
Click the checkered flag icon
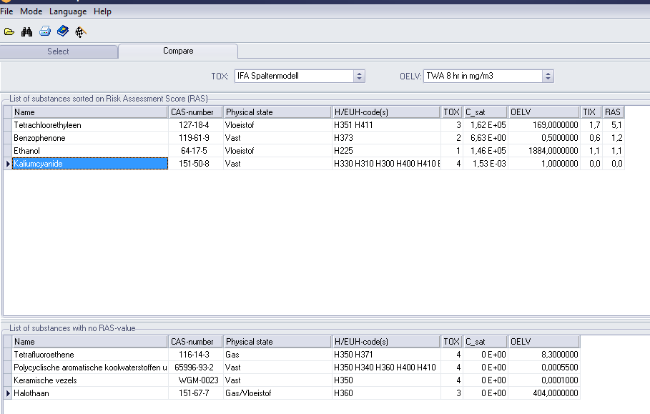click(x=81, y=31)
